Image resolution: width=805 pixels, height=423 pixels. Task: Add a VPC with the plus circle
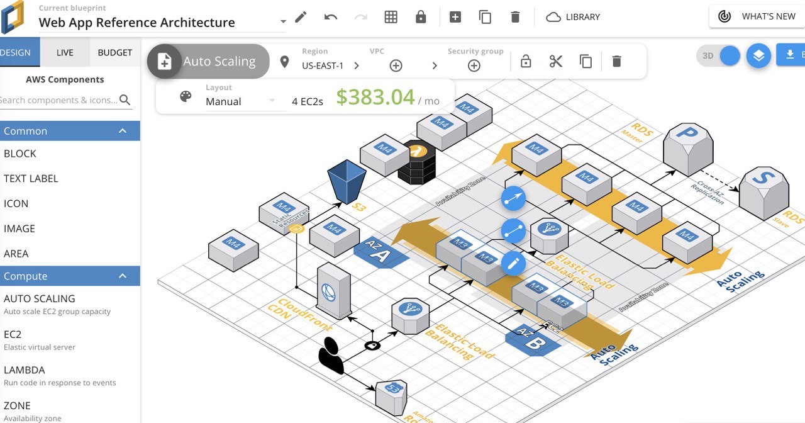tap(396, 65)
